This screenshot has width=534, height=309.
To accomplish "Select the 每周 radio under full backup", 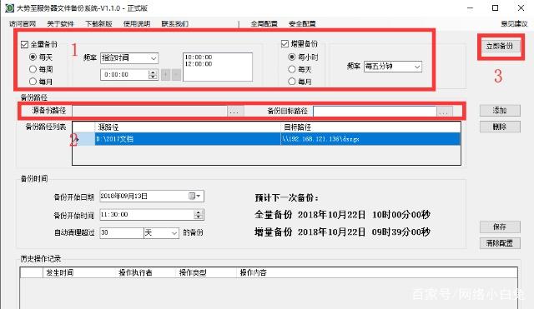I will coord(33,69).
